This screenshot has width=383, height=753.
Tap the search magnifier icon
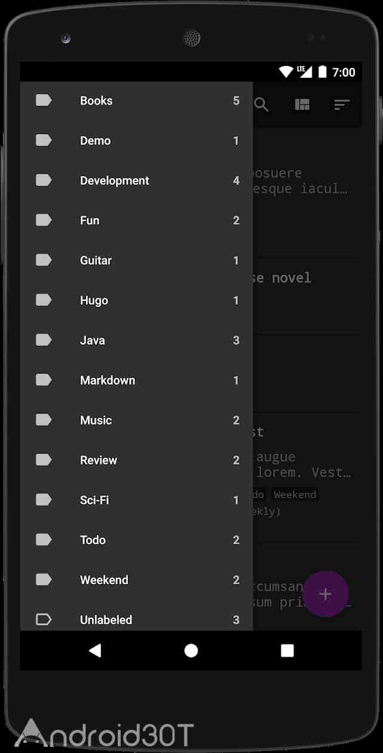tap(261, 105)
